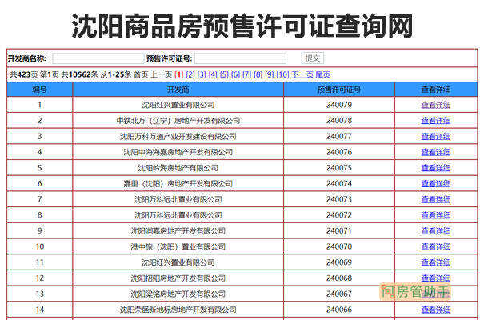
Task: Click the current page [1] indicator
Action: click(x=179, y=74)
